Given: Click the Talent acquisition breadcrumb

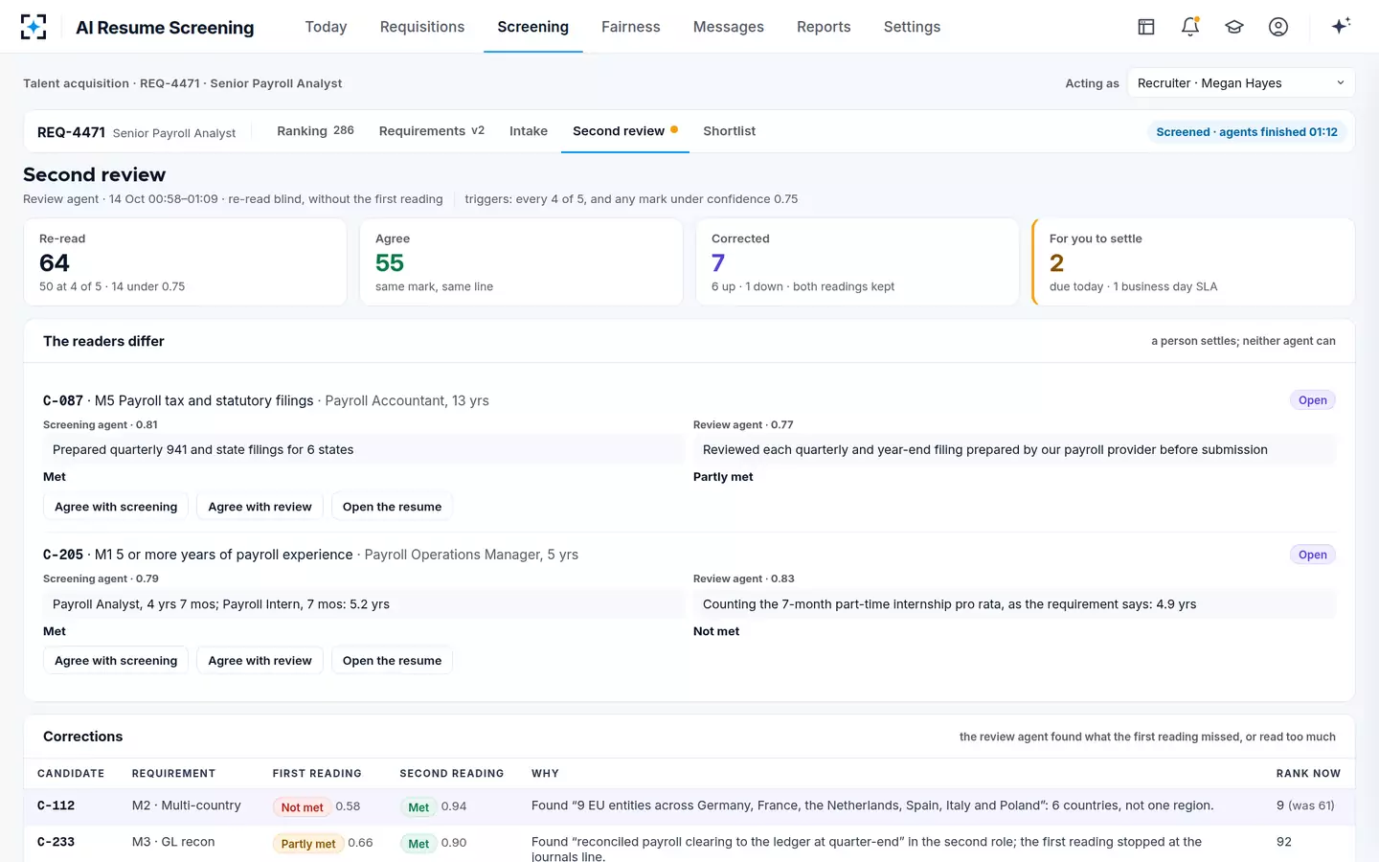Looking at the screenshot, I should point(76,83).
